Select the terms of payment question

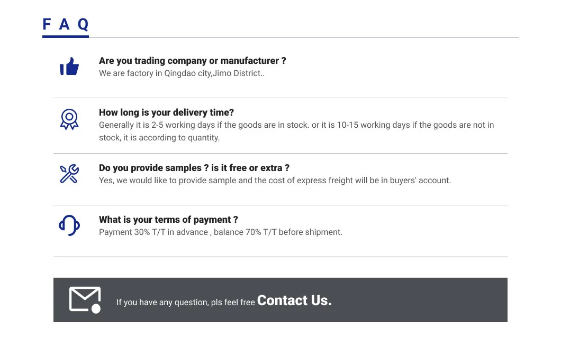[168, 220]
